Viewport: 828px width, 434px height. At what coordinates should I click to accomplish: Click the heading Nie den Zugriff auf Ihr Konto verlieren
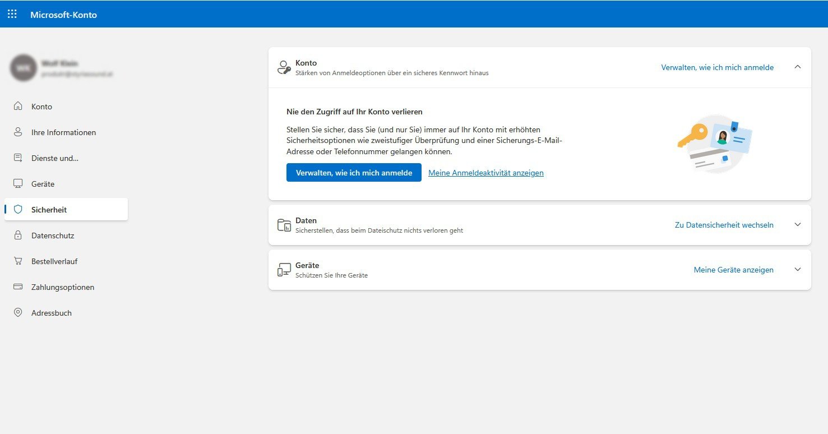coord(354,112)
